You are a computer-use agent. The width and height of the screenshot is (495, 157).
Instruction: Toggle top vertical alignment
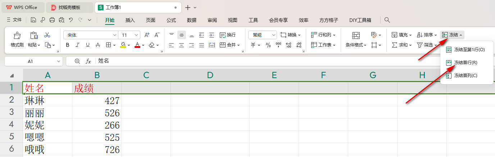click(171, 35)
